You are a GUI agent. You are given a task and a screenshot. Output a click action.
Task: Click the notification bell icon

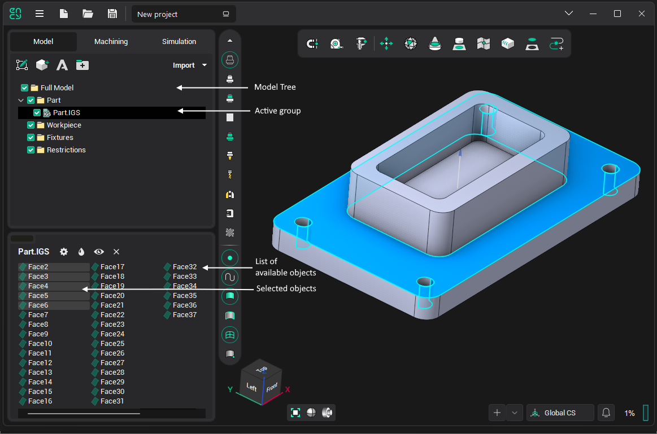(606, 413)
